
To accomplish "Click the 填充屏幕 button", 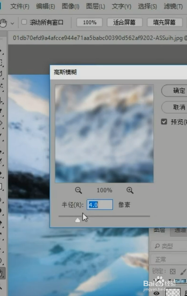I will [164, 23].
